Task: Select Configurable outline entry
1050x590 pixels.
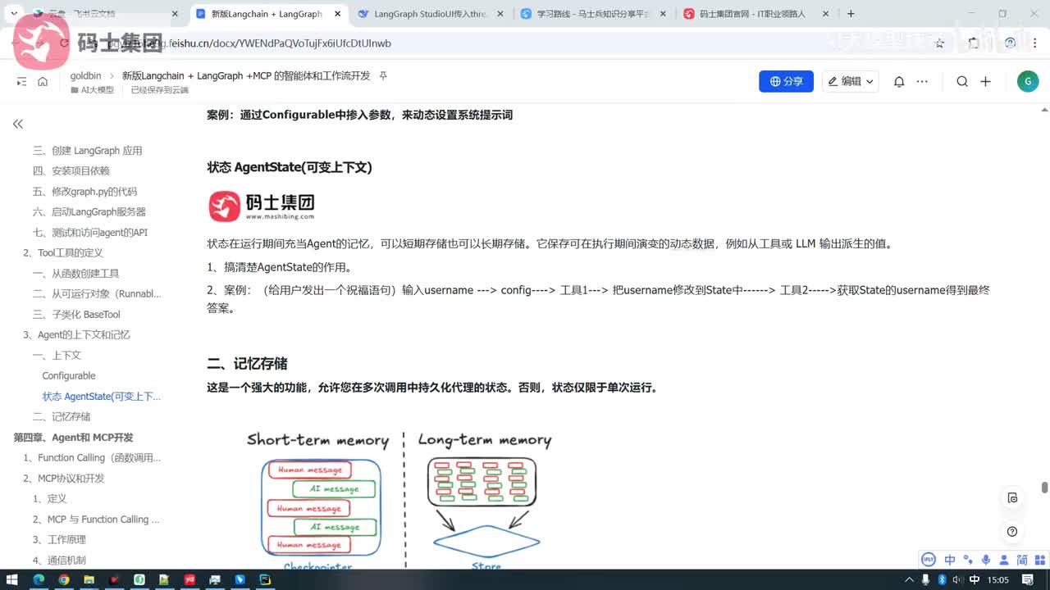Action: tap(69, 376)
